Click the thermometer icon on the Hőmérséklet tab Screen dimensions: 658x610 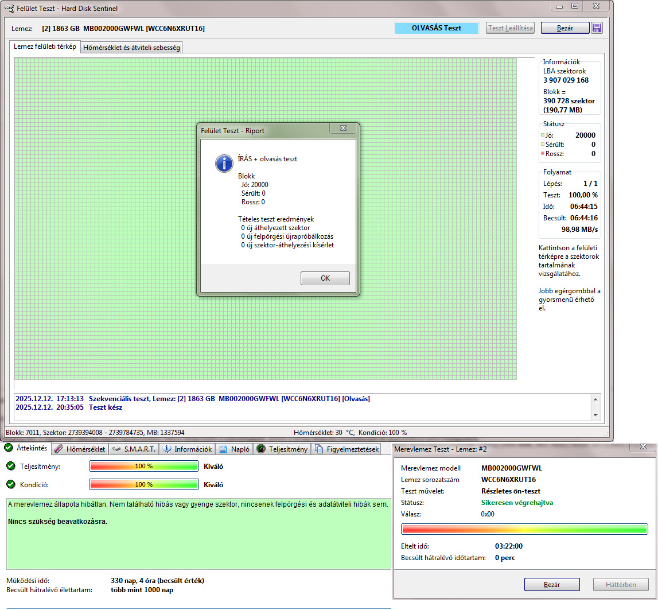coord(59,449)
